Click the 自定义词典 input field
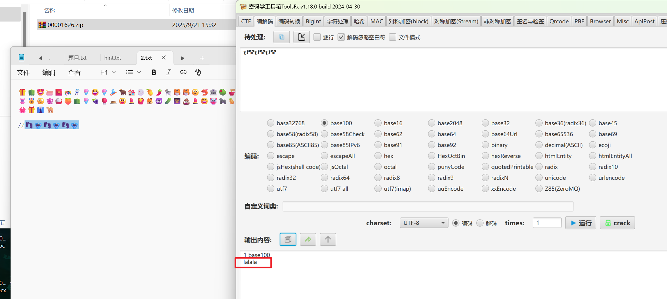 tap(427, 206)
